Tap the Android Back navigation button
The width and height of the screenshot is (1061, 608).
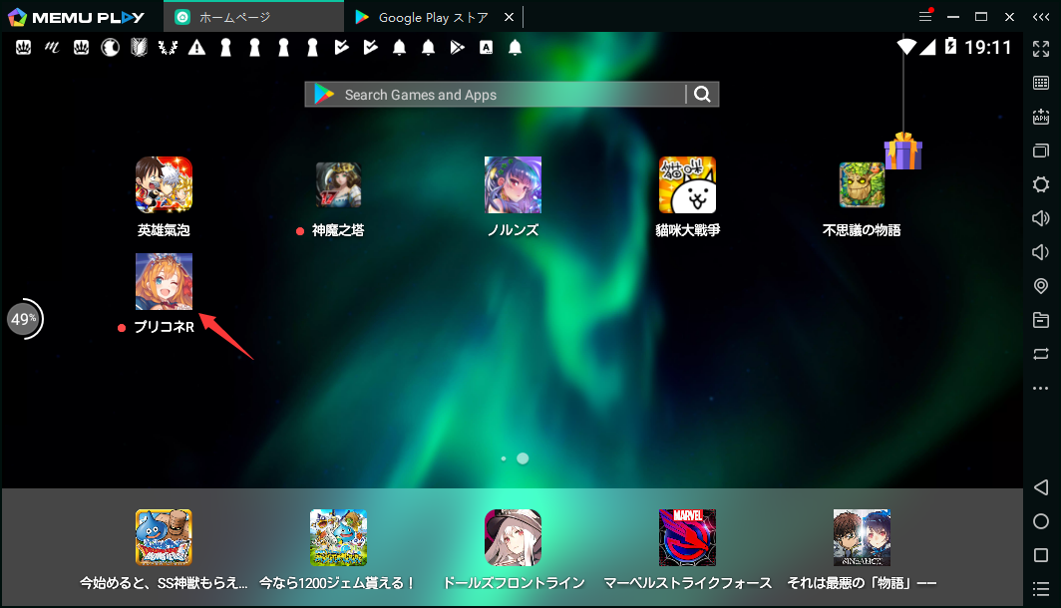1041,487
